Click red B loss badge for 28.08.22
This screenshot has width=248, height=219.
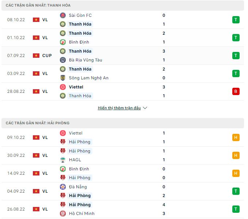[236, 91]
